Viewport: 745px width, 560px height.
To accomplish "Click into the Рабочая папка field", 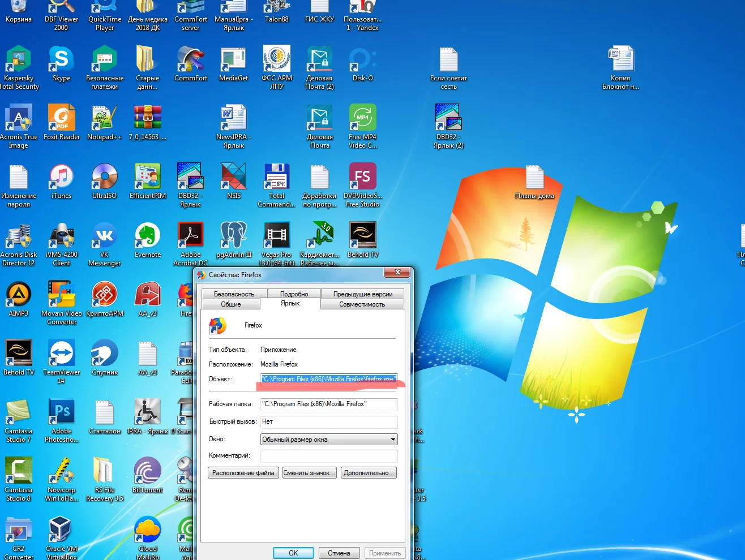I will pyautogui.click(x=328, y=404).
